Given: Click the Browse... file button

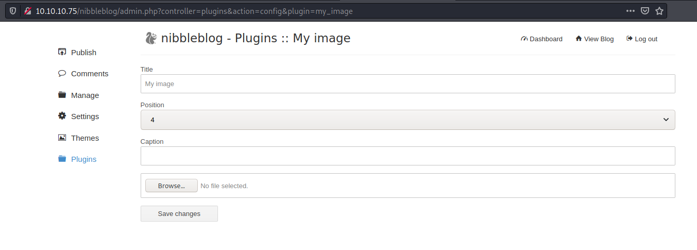Looking at the screenshot, I should (172, 186).
